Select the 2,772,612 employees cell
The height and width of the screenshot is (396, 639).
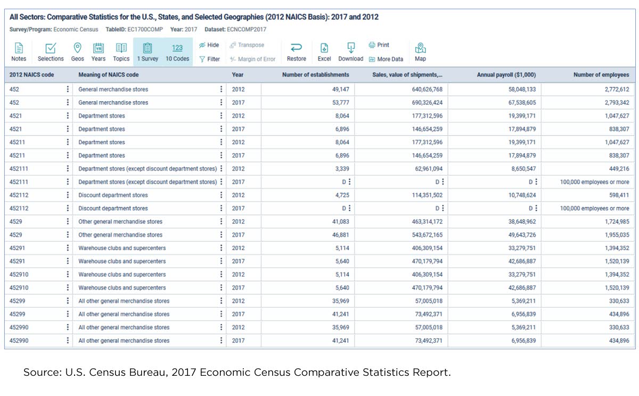coord(588,89)
